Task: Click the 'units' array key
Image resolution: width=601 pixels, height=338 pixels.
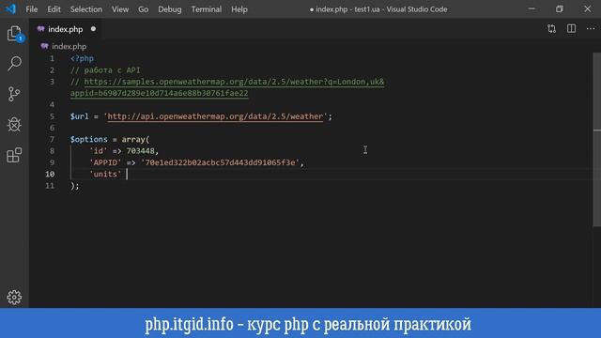Action: point(105,174)
